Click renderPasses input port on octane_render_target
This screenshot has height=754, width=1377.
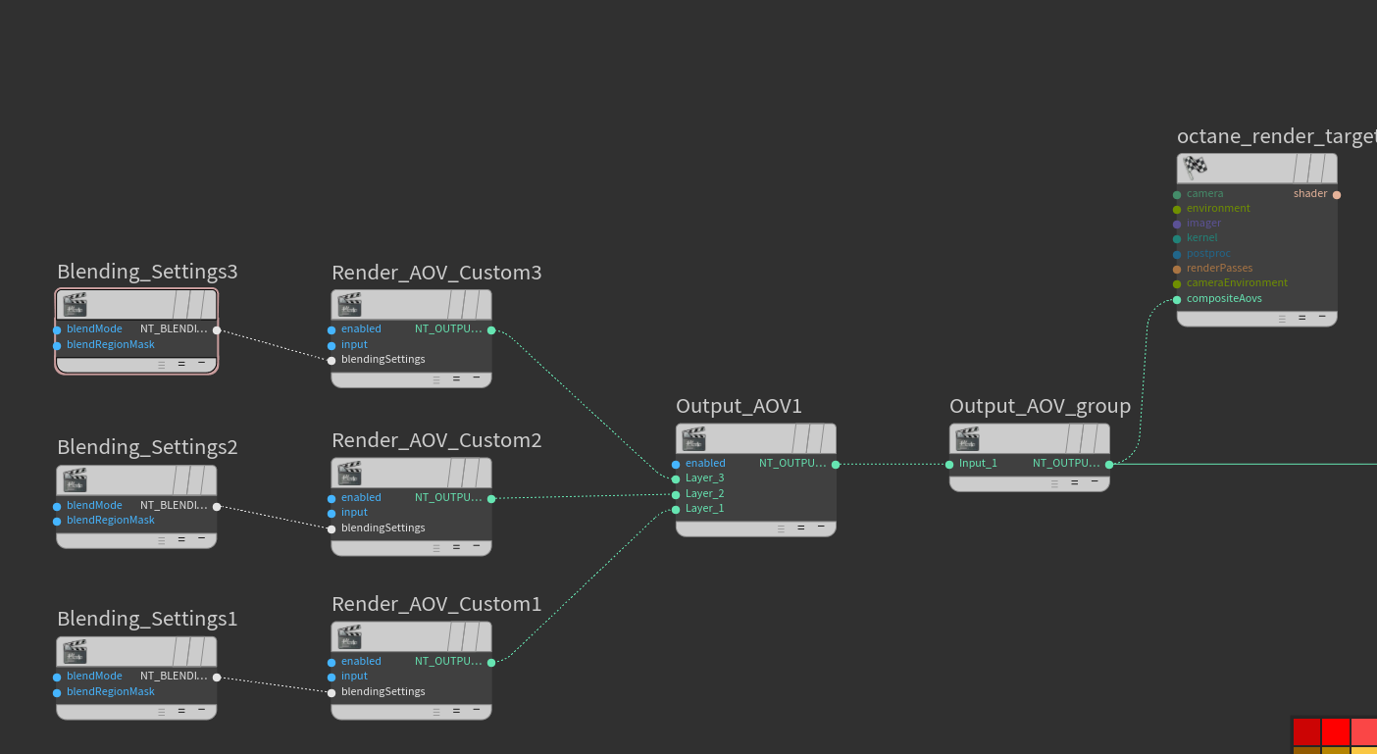pos(1177,270)
